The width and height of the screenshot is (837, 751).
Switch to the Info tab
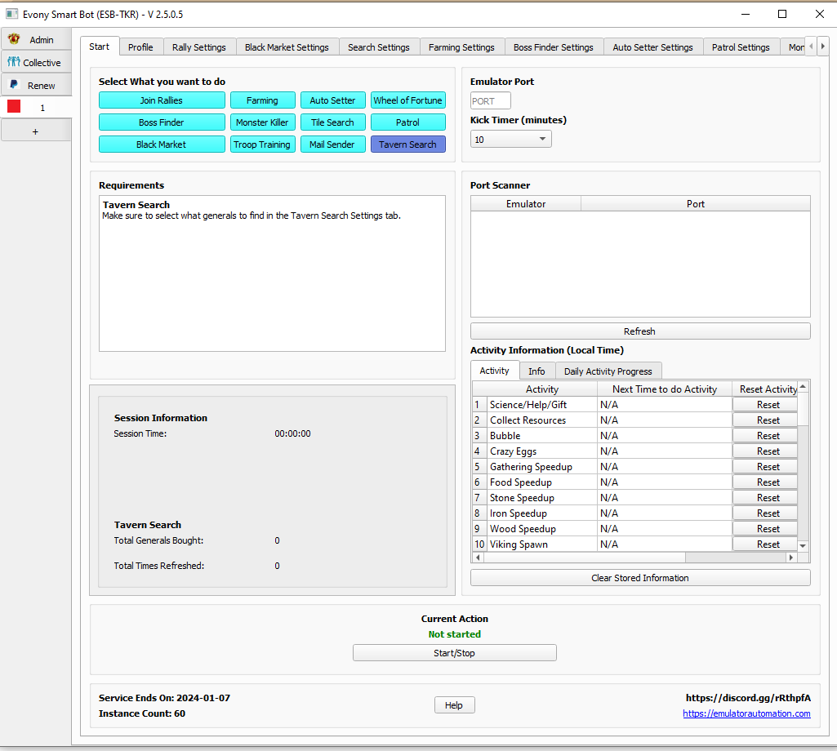pos(536,371)
